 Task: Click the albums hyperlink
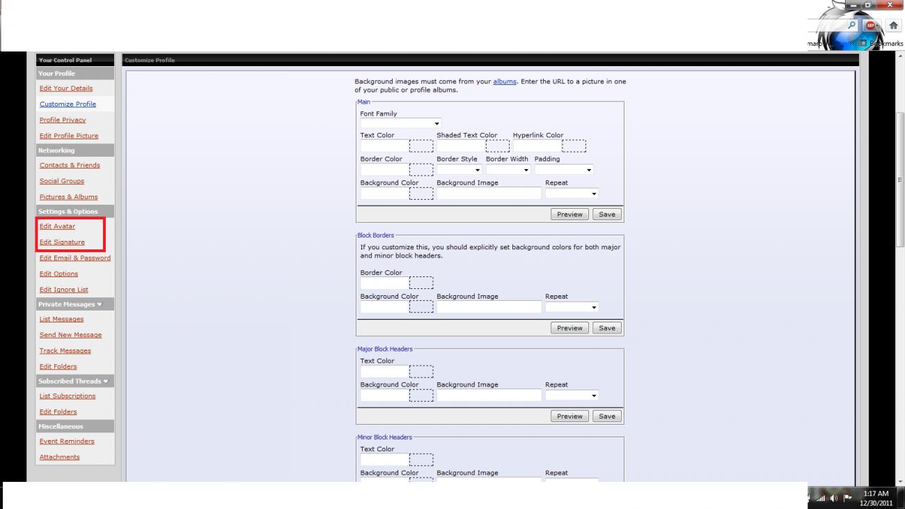pos(505,81)
